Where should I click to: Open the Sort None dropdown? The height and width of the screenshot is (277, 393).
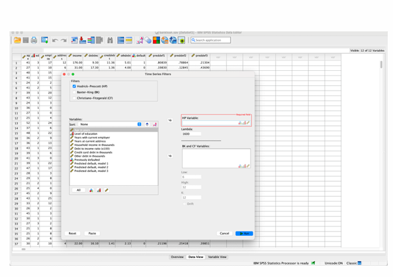click(x=111, y=124)
